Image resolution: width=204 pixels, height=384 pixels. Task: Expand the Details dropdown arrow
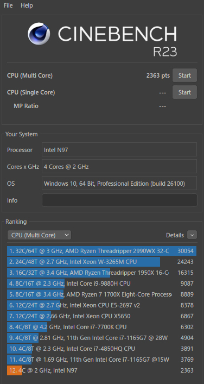[x=192, y=235]
